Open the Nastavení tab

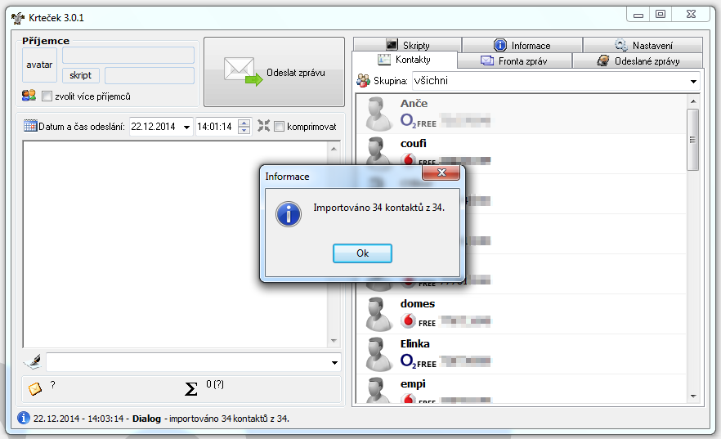tap(643, 46)
